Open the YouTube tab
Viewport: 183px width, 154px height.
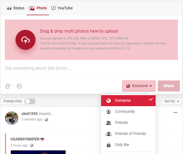[62, 8]
